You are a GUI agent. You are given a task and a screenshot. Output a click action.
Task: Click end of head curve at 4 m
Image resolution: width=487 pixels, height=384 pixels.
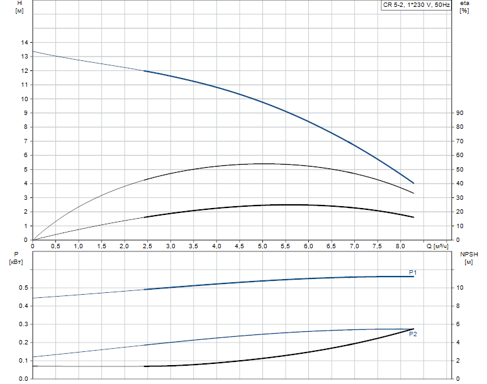pos(413,183)
